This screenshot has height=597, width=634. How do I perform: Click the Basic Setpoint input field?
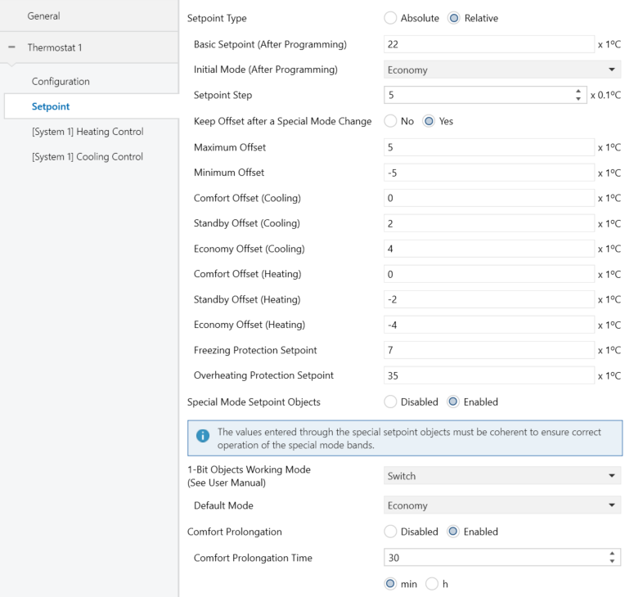pos(489,44)
